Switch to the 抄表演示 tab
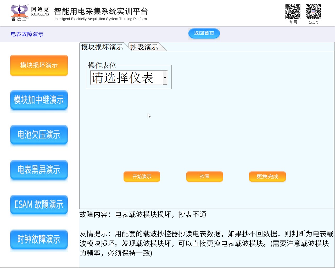The width and height of the screenshot is (335, 268). click(144, 47)
